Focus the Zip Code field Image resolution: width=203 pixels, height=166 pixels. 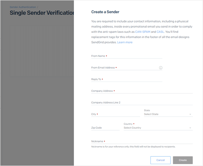point(106,128)
